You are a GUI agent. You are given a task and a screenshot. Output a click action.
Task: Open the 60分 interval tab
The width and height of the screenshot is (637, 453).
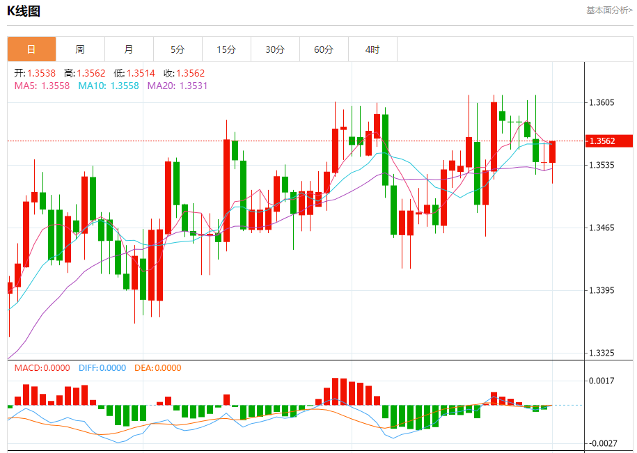coord(324,49)
